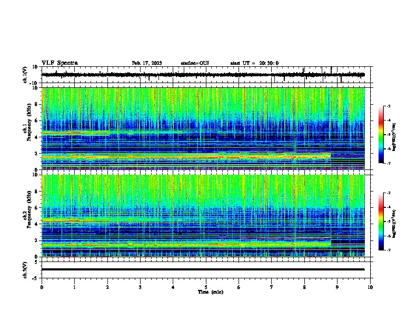
Task: Click time axis tick label '10'
Action: click(x=370, y=287)
